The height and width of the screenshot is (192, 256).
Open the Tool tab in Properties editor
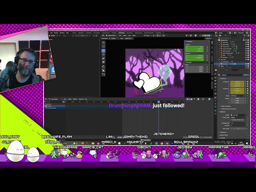click(x=216, y=74)
